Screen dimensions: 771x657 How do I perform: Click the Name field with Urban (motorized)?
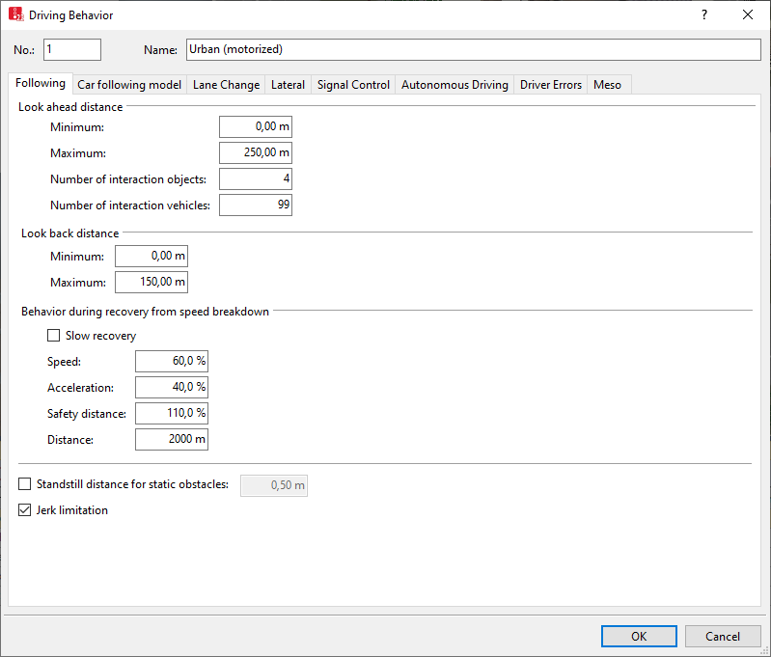(473, 49)
